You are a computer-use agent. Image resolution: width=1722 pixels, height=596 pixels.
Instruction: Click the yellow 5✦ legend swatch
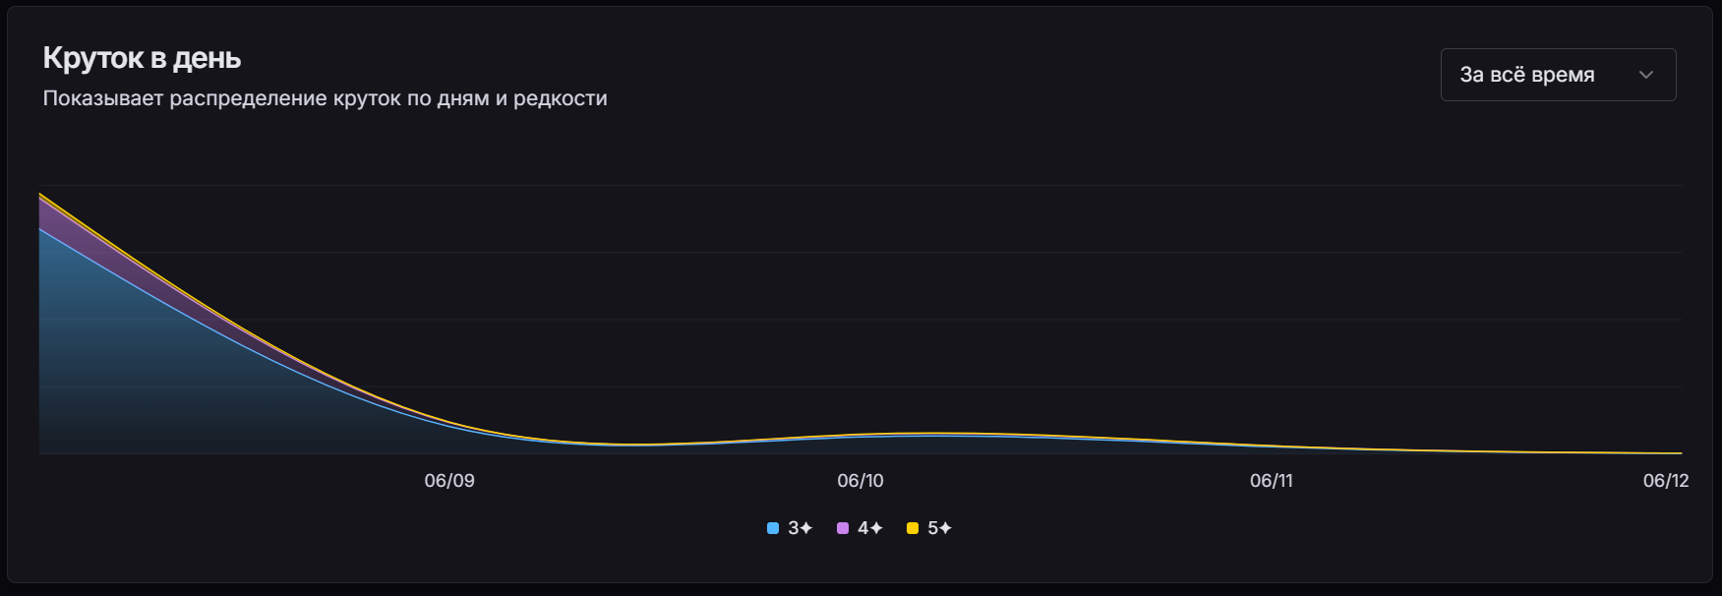pyautogui.click(x=913, y=528)
